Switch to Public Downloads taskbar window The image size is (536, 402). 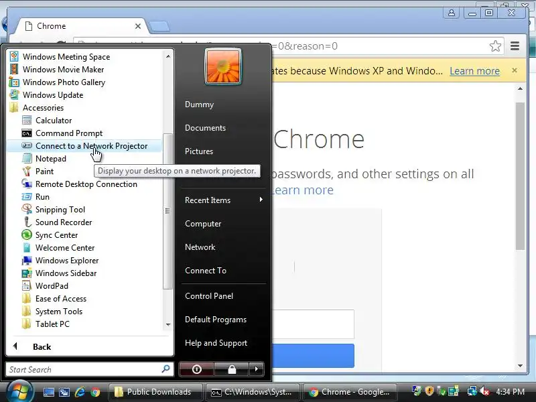click(x=155, y=392)
